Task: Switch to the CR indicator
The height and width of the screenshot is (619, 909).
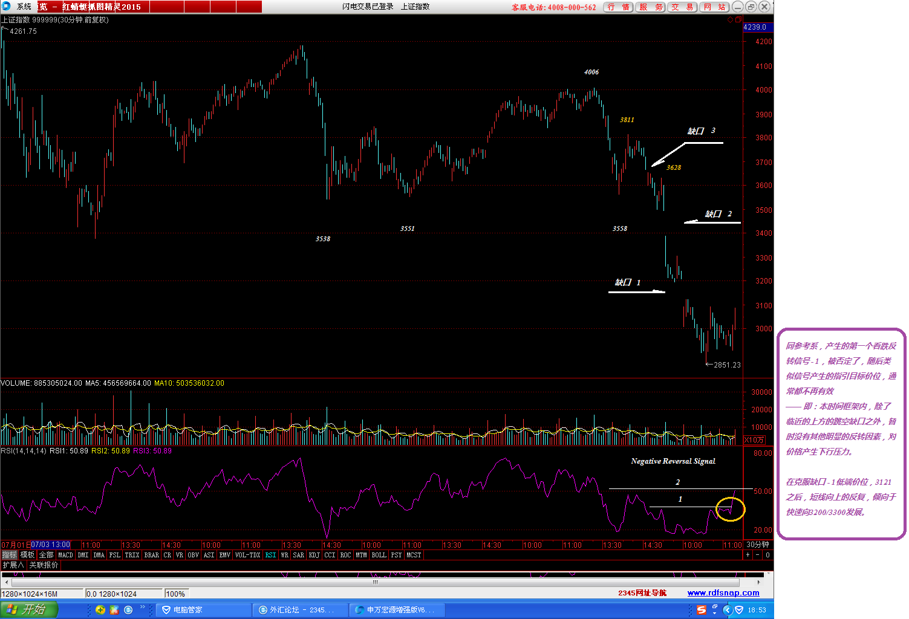Action: [168, 555]
